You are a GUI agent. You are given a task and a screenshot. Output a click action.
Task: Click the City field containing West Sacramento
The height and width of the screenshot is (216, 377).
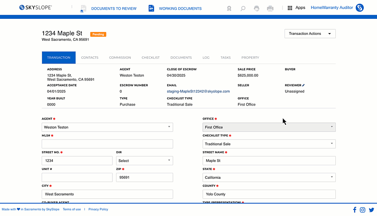[107, 194]
